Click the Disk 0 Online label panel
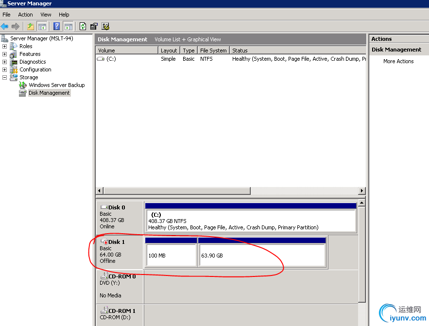Image resolution: width=429 pixels, height=326 pixels. point(120,218)
